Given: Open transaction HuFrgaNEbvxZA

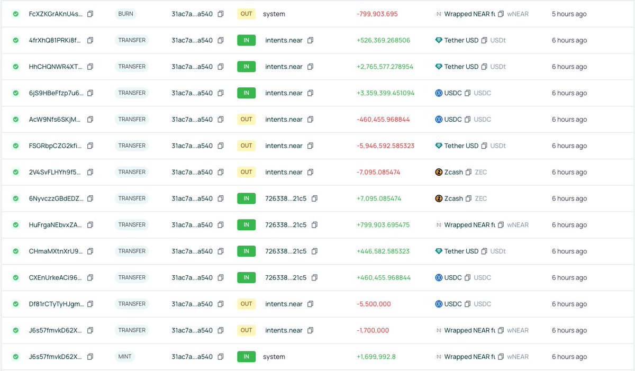Looking at the screenshot, I should coord(56,225).
